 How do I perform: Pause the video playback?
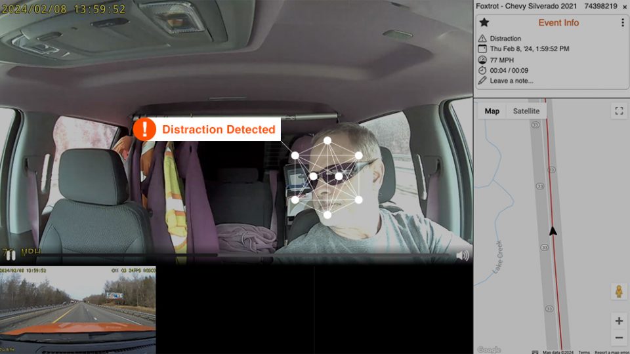(11, 255)
